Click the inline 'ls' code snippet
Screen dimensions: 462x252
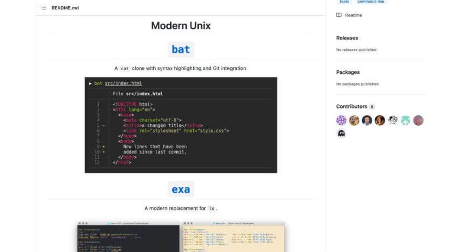click(x=212, y=209)
